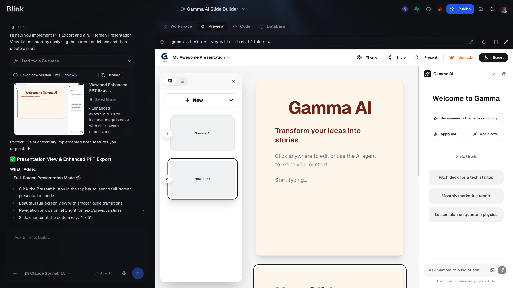Open Gamma AI panel settings gear
This screenshot has width=513, height=288.
coord(504,74)
